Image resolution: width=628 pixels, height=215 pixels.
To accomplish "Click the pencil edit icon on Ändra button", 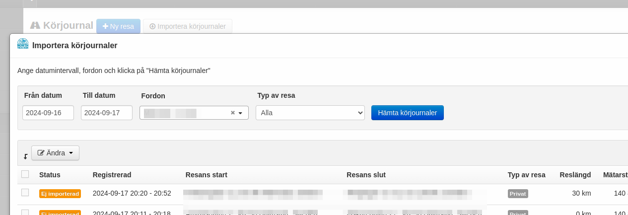I will tap(41, 153).
